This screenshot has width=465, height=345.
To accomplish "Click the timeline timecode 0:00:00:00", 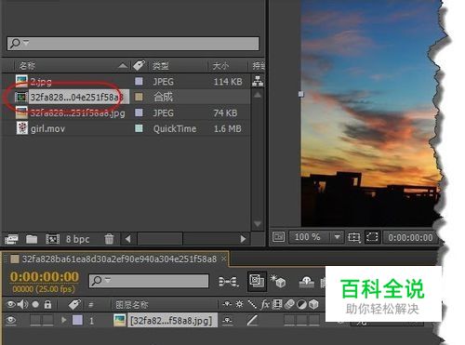I will point(45,276).
